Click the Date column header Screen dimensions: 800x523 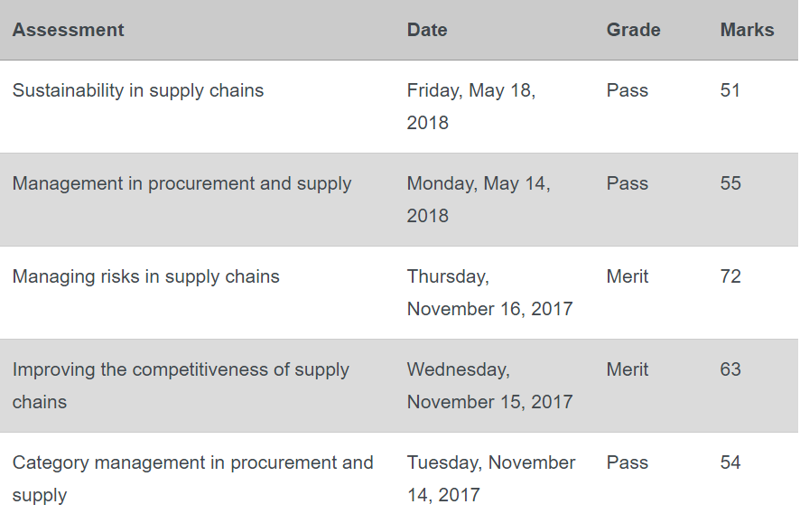click(x=427, y=30)
